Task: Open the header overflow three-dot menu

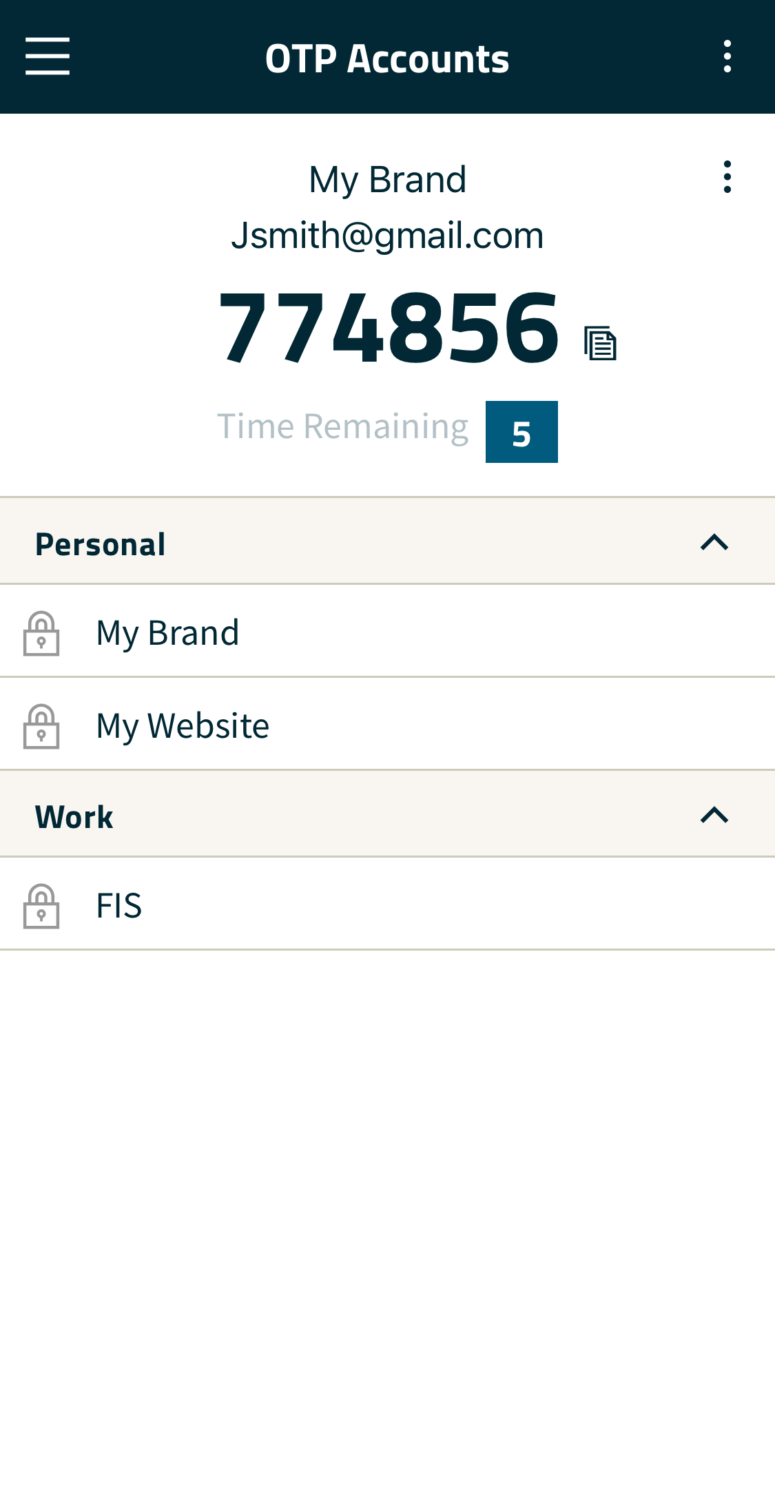Action: (727, 56)
